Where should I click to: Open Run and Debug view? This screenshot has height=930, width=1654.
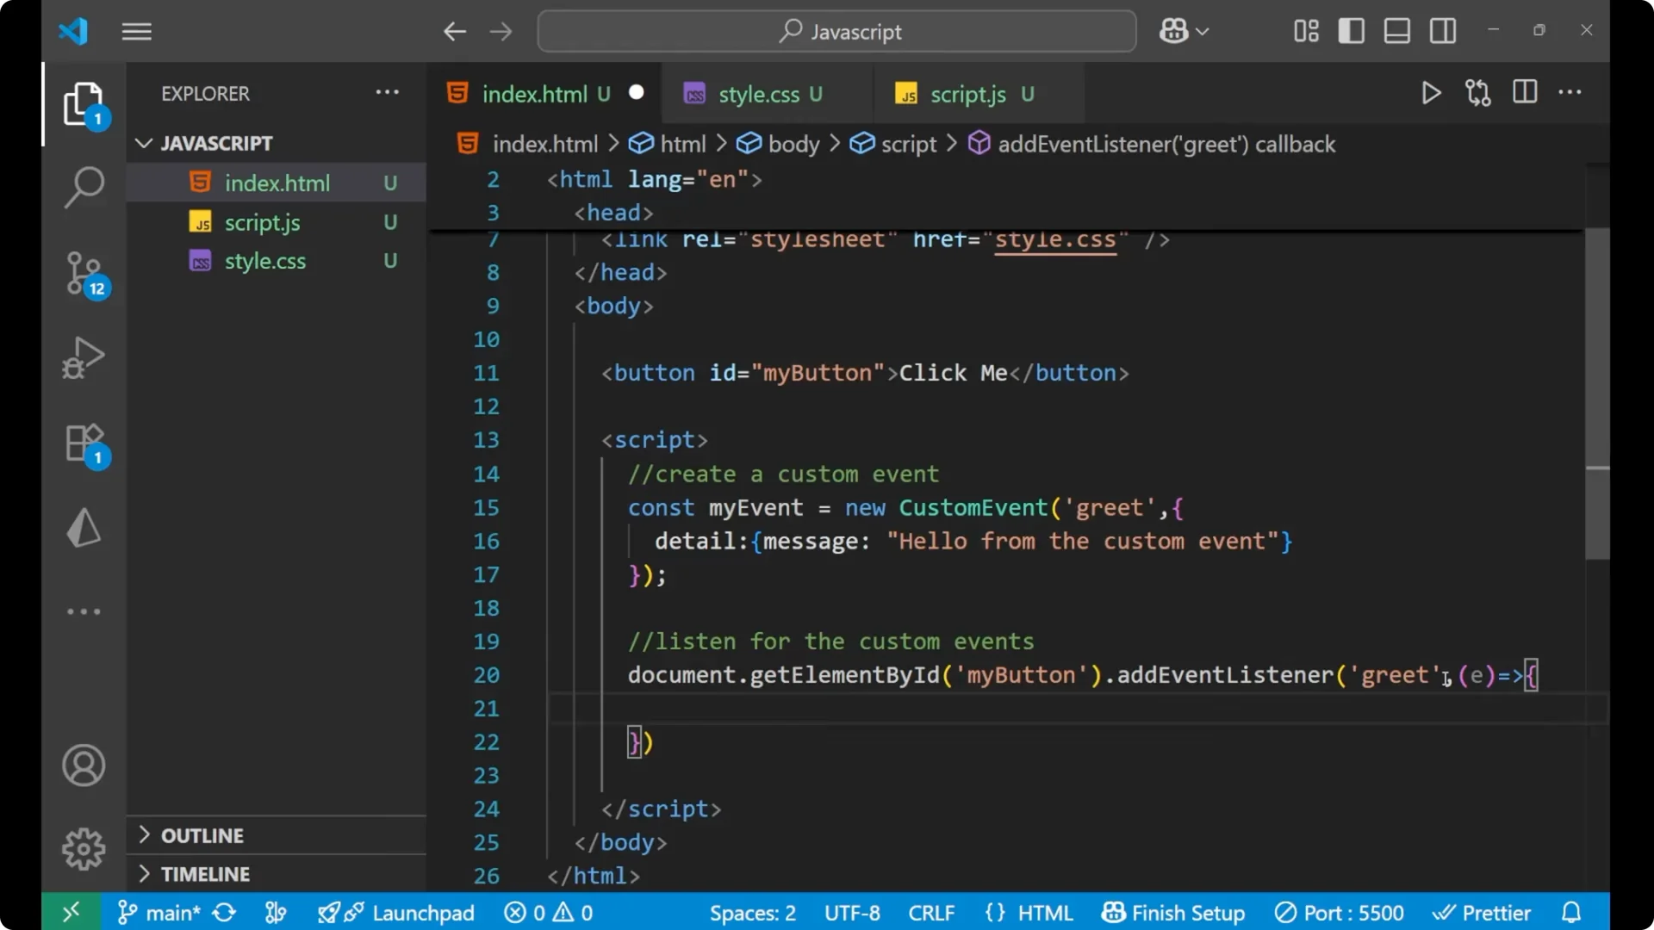click(x=84, y=357)
